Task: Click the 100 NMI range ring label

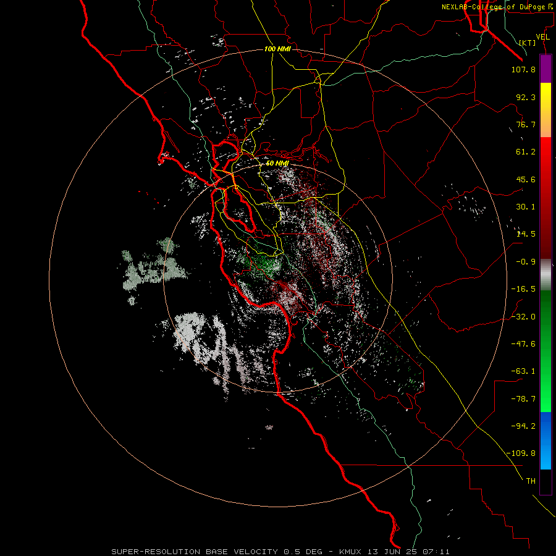Action: click(277, 49)
